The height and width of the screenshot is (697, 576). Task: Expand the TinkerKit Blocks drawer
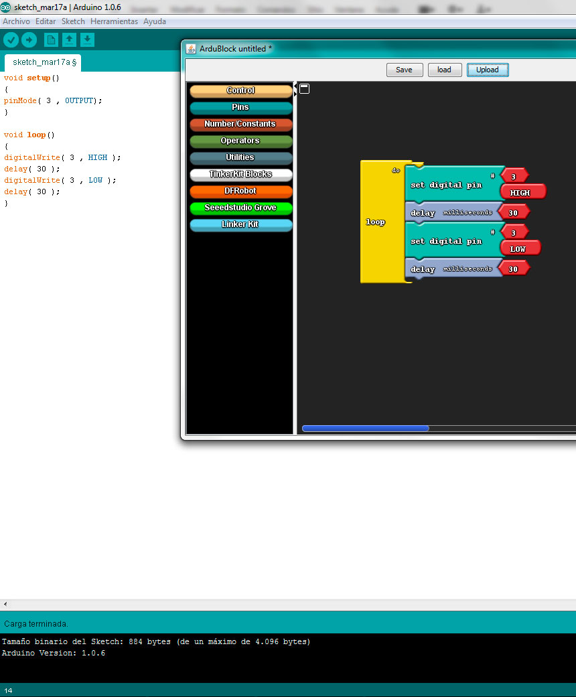tap(240, 174)
